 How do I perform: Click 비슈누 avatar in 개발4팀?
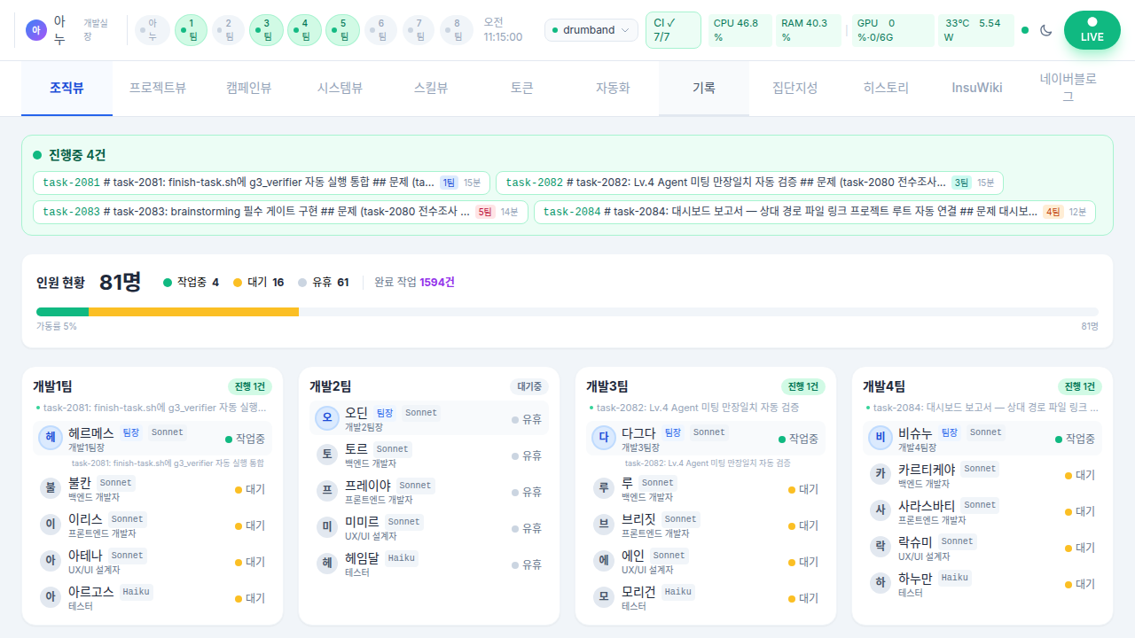(x=880, y=438)
